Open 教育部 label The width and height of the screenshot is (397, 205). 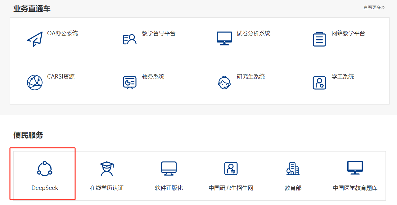coord(293,188)
